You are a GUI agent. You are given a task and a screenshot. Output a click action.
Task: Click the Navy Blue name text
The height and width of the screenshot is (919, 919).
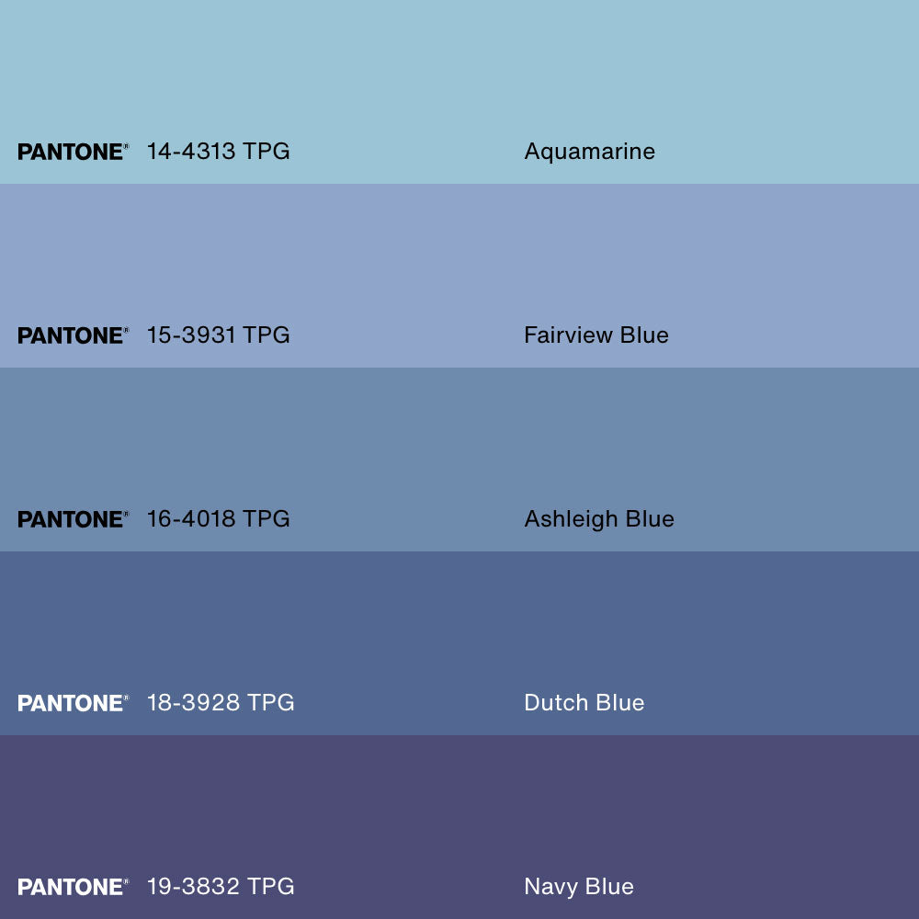pos(578,887)
